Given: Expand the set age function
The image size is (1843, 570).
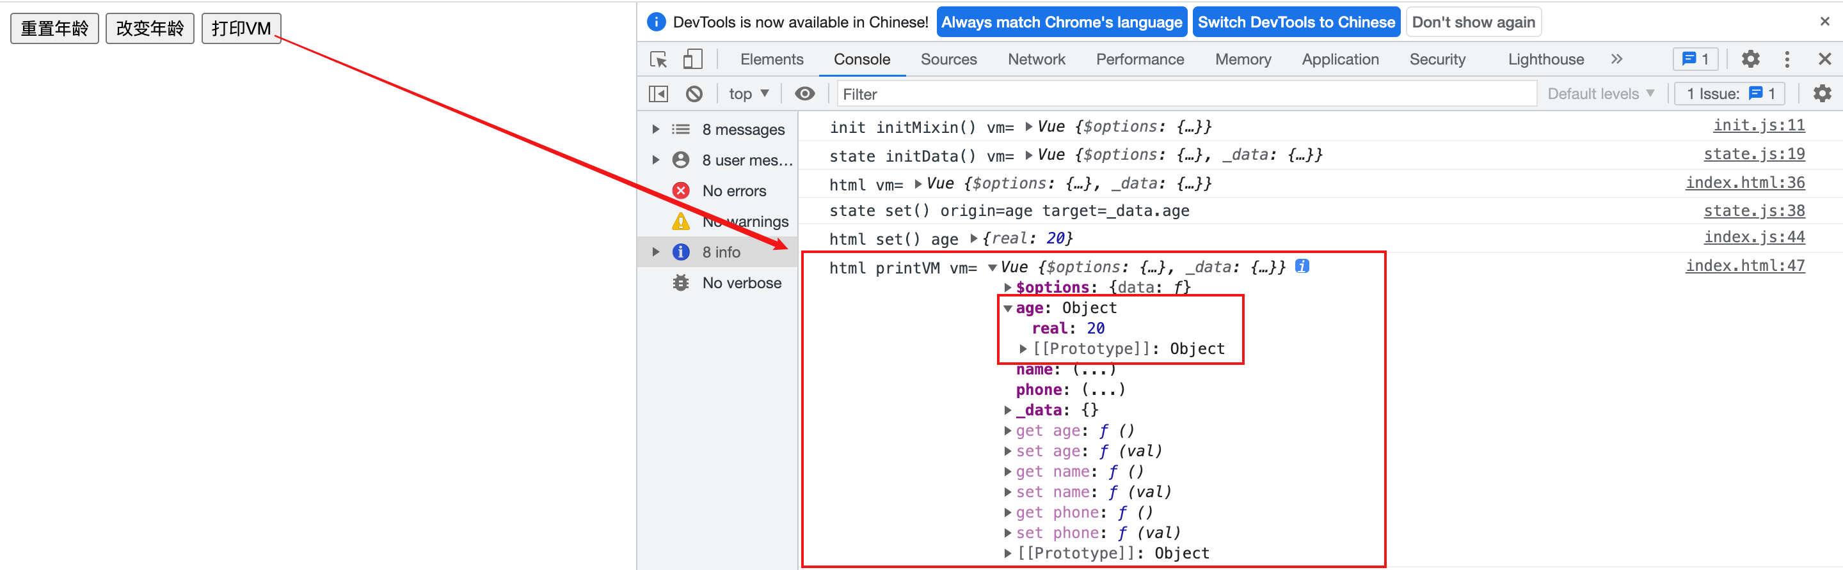Looking at the screenshot, I should click(1007, 451).
